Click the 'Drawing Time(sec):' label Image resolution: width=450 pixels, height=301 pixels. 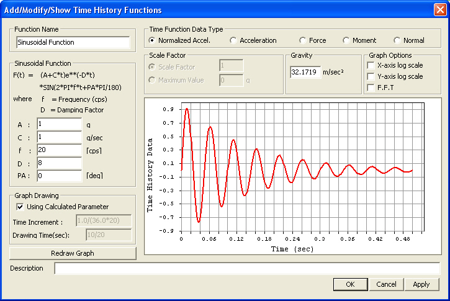(41, 235)
